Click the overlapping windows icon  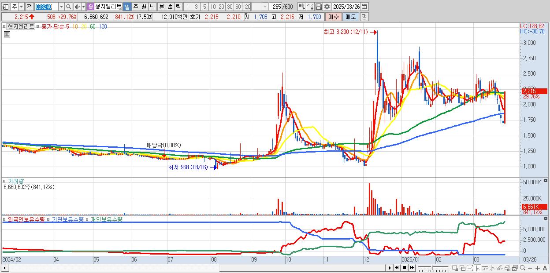coord(462,268)
